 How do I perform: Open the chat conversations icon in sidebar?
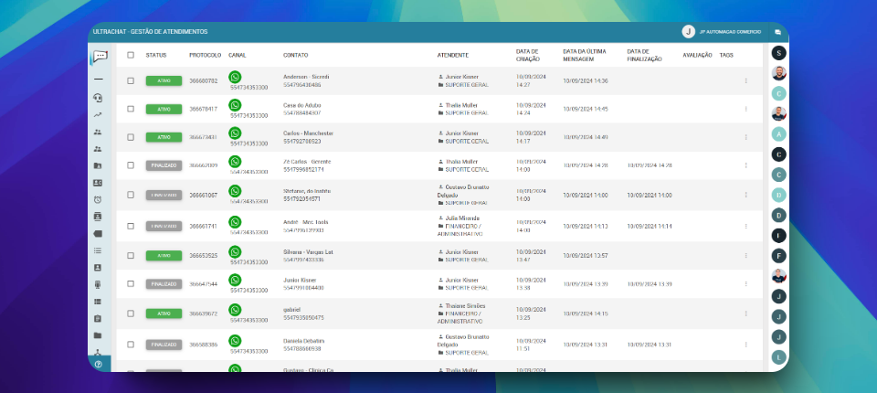(x=100, y=56)
